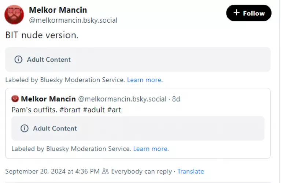Follow Melkor Mancin
281x183 pixels.
tap(249, 13)
